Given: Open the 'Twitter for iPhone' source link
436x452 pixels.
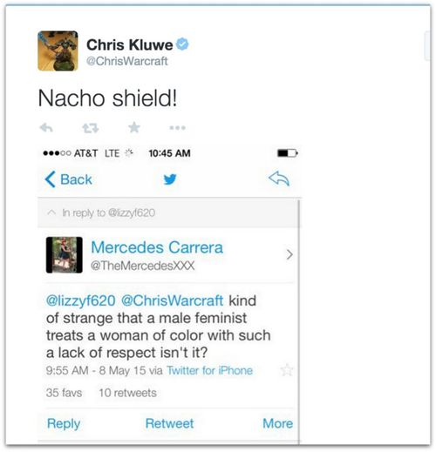Looking at the screenshot, I should click(x=209, y=370).
